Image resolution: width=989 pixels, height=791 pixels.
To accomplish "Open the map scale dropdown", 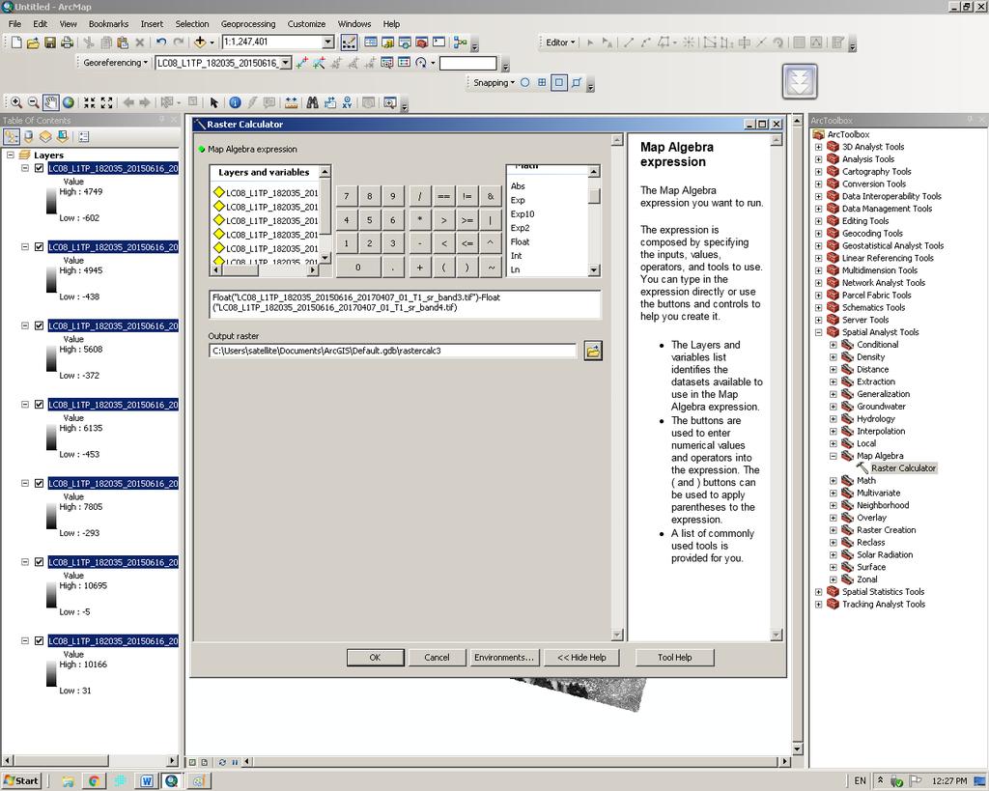I will pyautogui.click(x=328, y=42).
